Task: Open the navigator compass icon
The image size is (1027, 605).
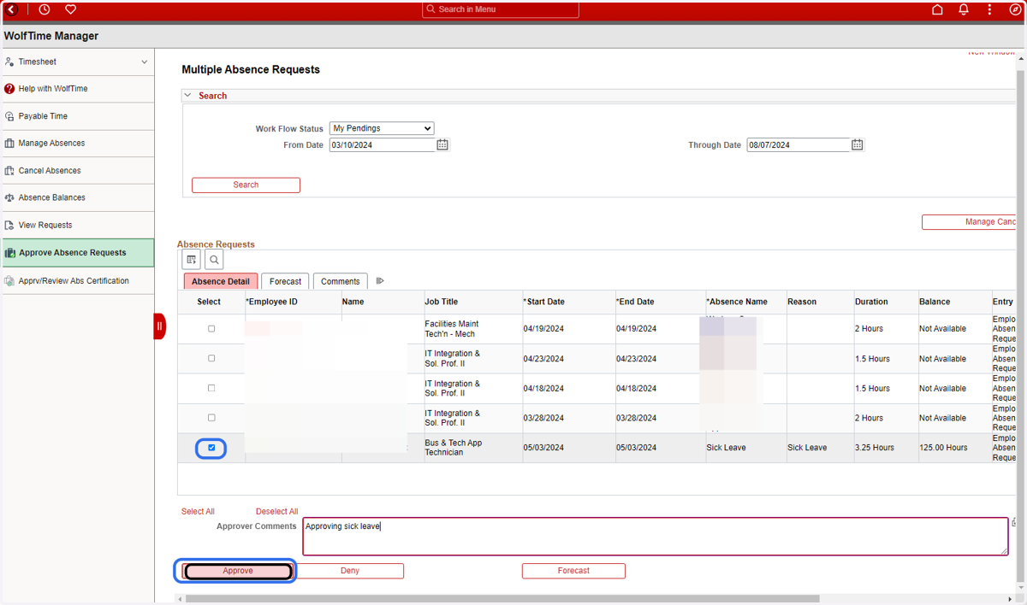Action: [1016, 9]
